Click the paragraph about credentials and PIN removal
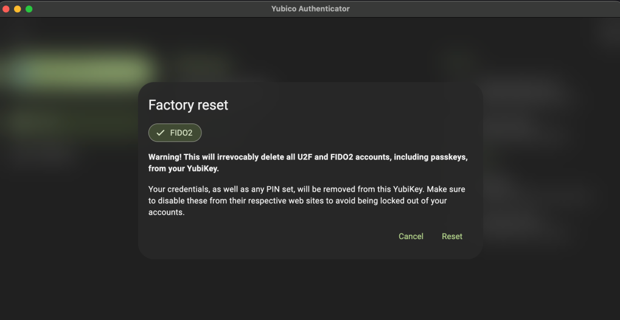 click(307, 201)
